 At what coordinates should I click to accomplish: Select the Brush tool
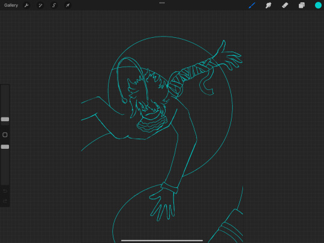(x=252, y=5)
